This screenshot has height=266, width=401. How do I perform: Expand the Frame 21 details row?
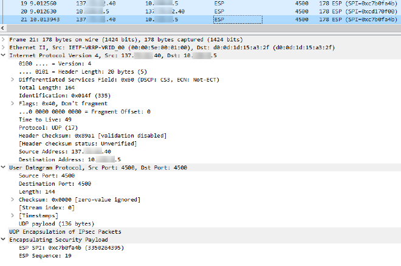pos(4,40)
